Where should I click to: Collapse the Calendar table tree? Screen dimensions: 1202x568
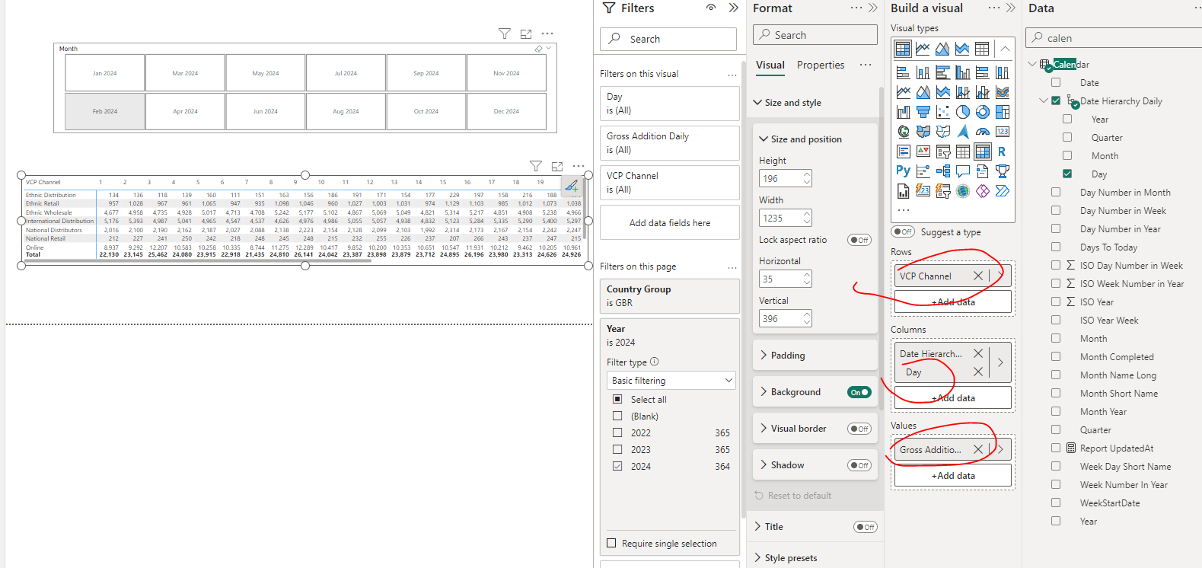(1032, 65)
